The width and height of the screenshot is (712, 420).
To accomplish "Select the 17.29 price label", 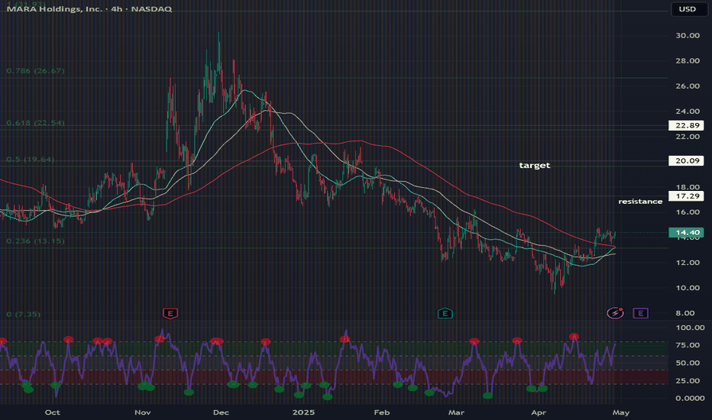I will click(686, 196).
